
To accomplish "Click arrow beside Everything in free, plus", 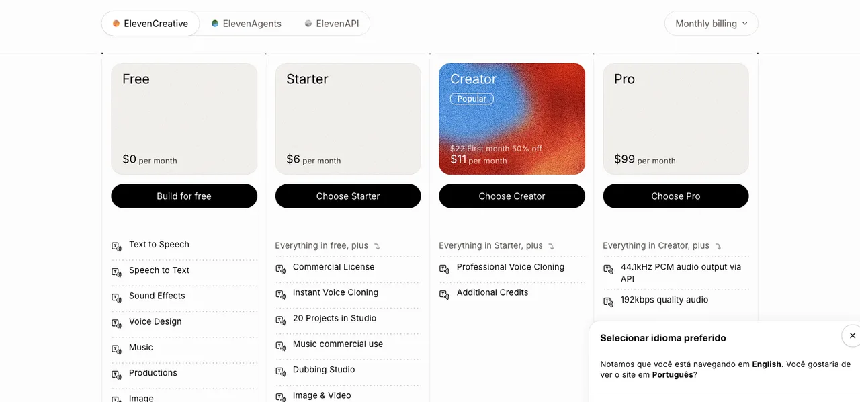I will pos(377,247).
